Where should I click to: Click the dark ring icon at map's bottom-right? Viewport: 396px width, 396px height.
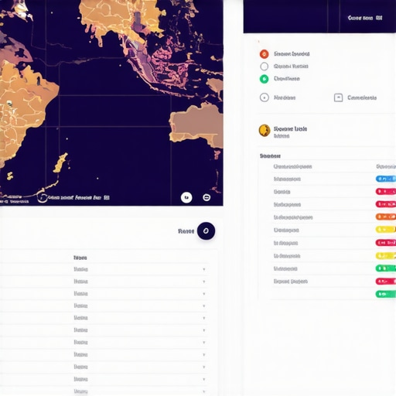(207, 197)
